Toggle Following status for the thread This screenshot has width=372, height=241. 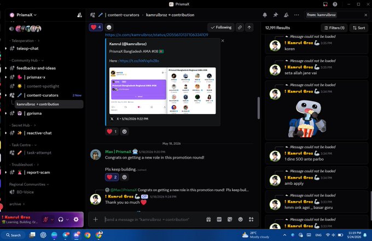pyautogui.click(x=221, y=27)
